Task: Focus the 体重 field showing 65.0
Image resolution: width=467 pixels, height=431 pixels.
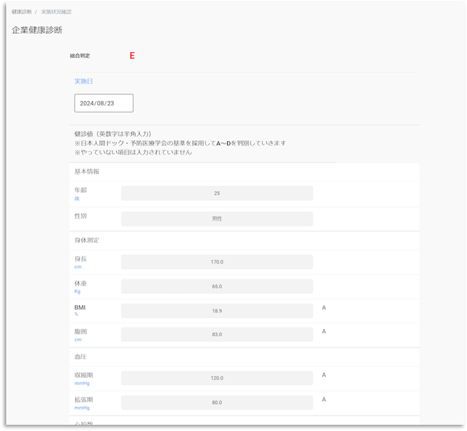Action: (x=217, y=286)
